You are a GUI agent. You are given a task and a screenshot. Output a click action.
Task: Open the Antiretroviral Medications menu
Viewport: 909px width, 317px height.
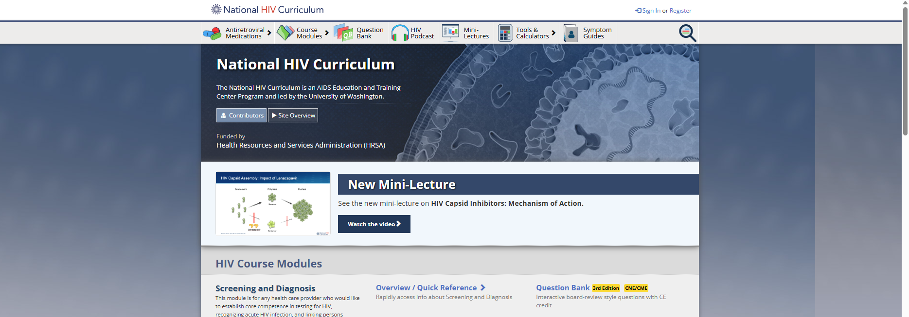point(237,33)
